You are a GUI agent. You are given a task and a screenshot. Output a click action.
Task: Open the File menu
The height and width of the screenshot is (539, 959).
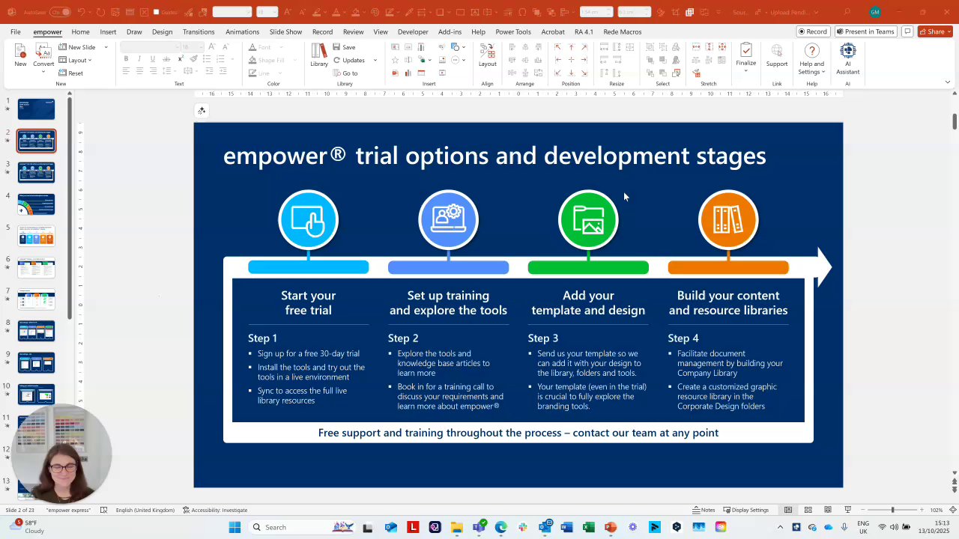[16, 31]
